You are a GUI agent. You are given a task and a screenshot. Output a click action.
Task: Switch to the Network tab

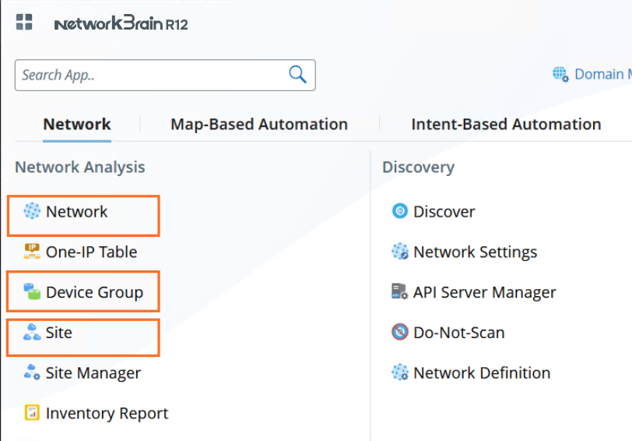[x=77, y=125]
